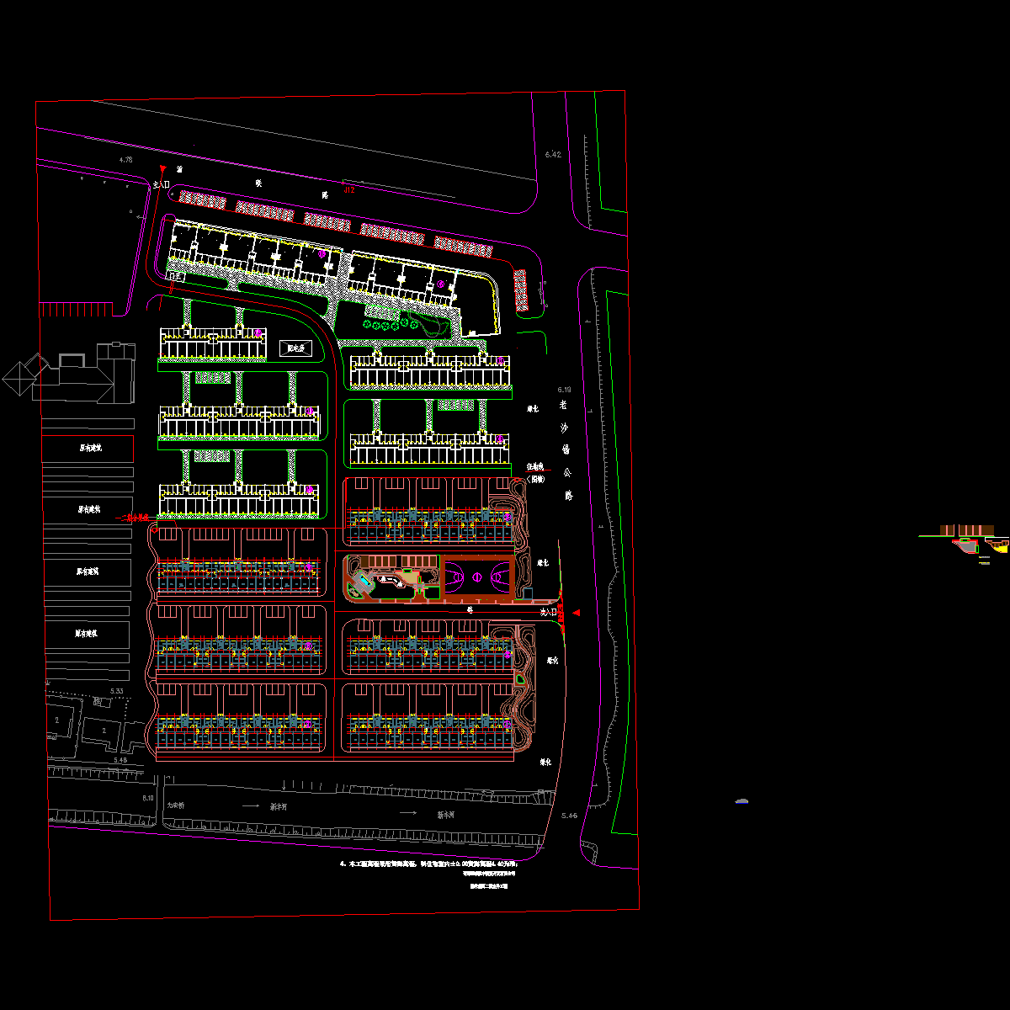Click the red triangle at the main entrance
The height and width of the screenshot is (1010, 1010).
coord(162,171)
